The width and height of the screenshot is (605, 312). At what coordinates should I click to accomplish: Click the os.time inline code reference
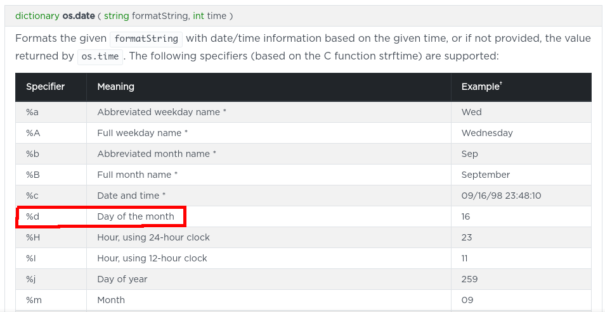tap(100, 56)
